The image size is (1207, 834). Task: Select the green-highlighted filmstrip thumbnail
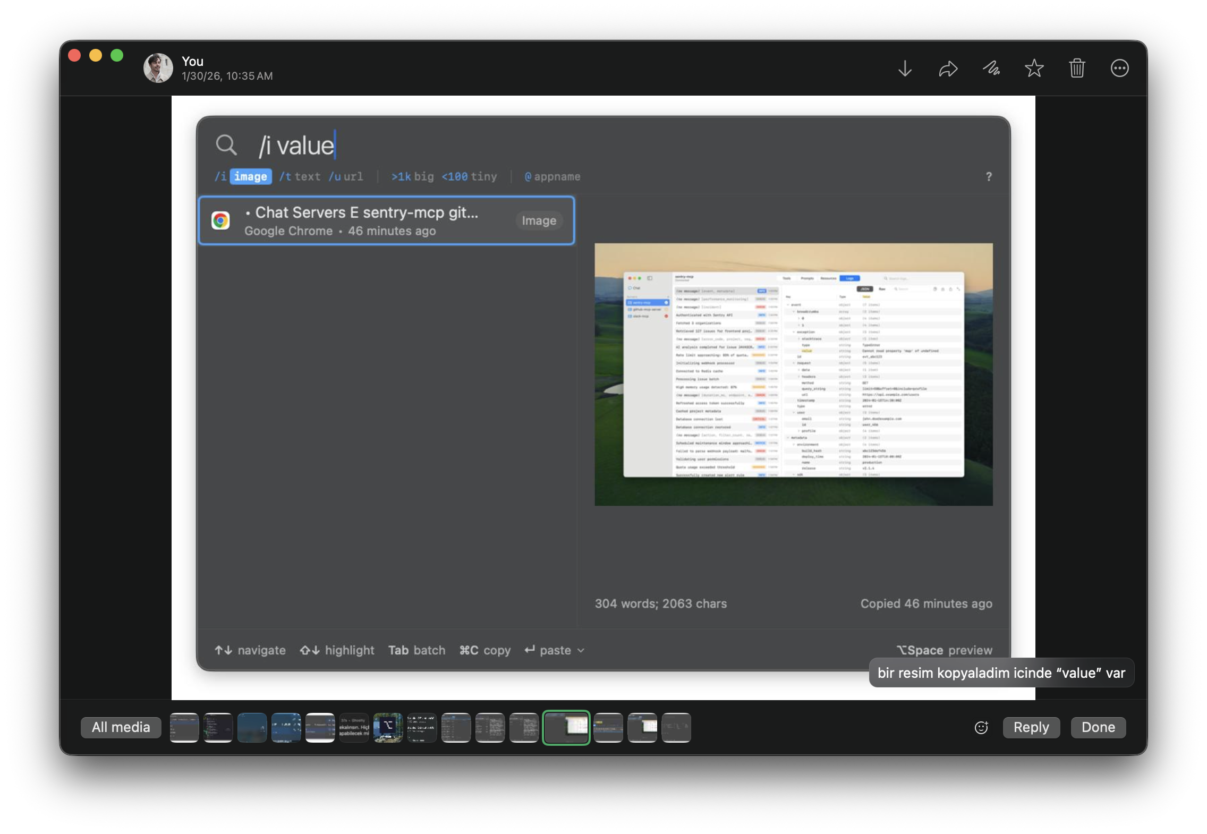[565, 727]
